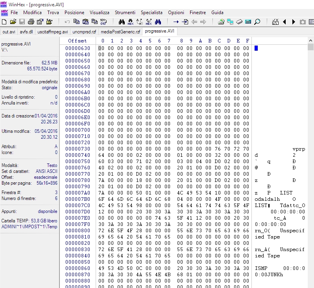
Task: Click the Offset column header
Action: click(77, 41)
